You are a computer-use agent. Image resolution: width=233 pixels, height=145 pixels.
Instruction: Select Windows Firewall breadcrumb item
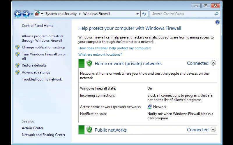pyautogui.click(x=97, y=14)
